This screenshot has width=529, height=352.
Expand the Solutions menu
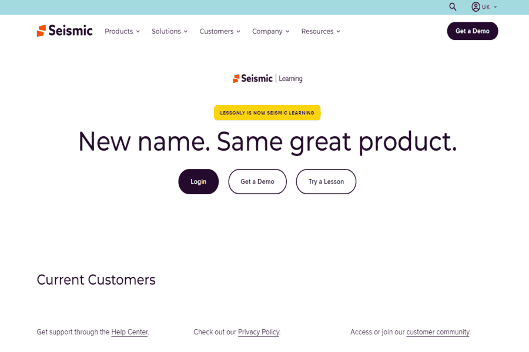[169, 31]
